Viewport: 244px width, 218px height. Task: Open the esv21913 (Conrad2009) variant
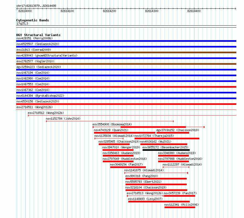[34, 50]
